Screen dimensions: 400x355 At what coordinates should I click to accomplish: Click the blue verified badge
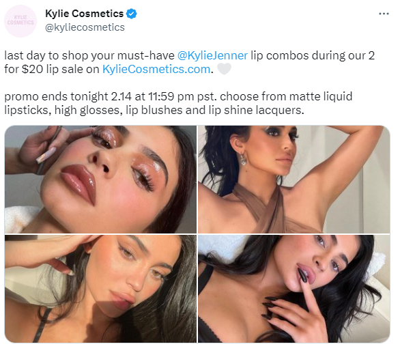pyautogui.click(x=132, y=14)
